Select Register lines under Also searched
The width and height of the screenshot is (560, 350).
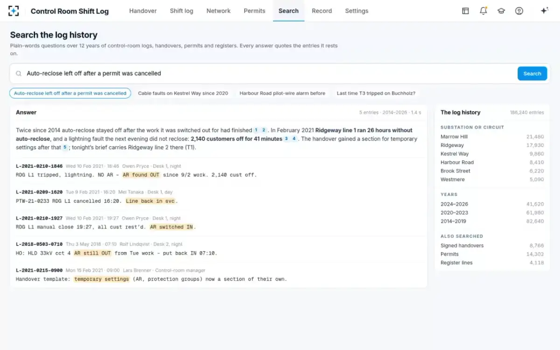coord(492,263)
